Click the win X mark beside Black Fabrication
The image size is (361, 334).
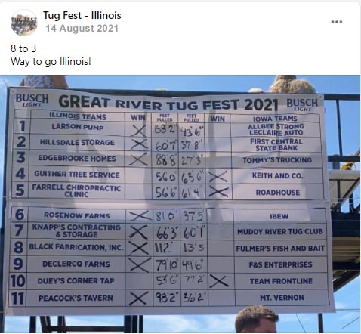[138, 248]
